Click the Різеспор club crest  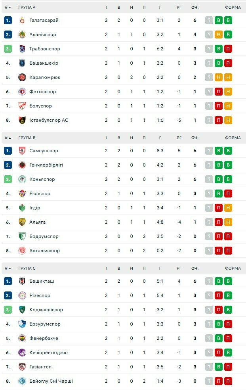click(22, 295)
